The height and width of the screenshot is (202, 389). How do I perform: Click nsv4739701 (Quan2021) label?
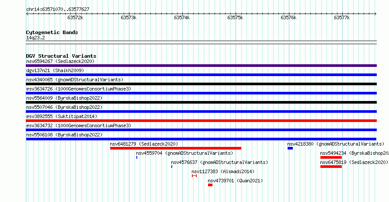tap(235, 181)
